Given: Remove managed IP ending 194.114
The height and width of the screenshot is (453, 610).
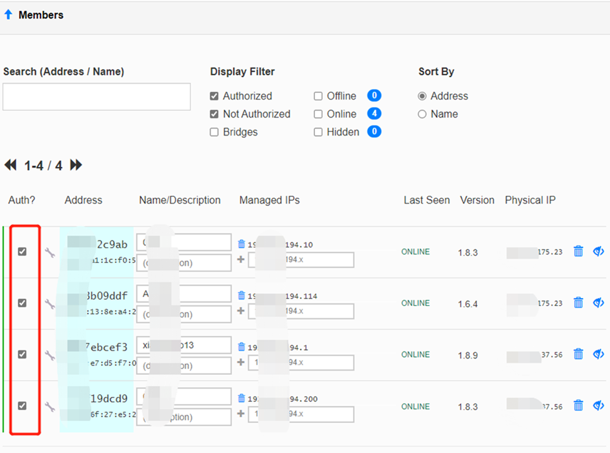Looking at the screenshot, I should click(241, 296).
